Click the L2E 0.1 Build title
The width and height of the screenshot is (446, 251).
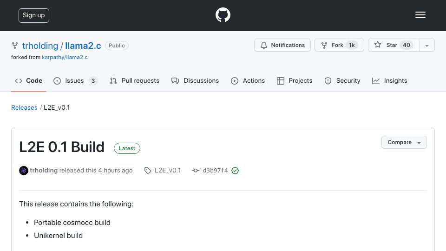[x=62, y=147]
